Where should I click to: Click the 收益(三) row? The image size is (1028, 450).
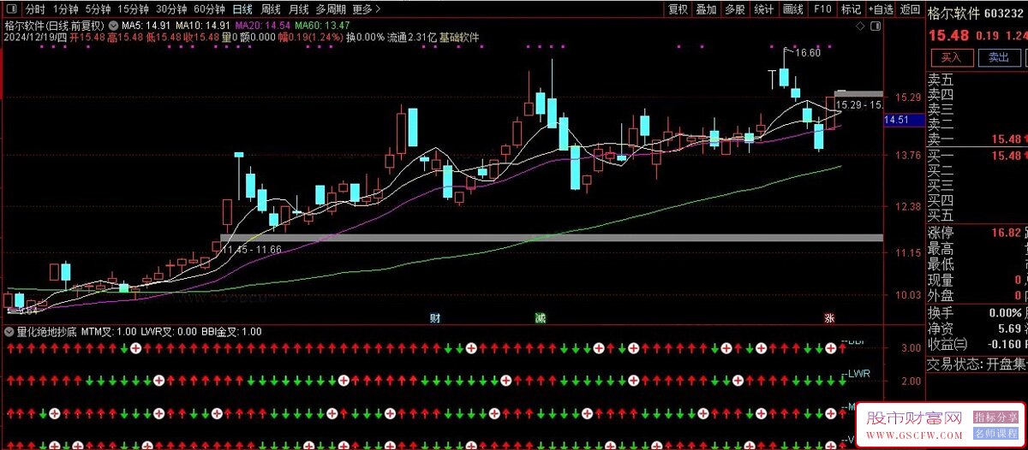(977, 345)
